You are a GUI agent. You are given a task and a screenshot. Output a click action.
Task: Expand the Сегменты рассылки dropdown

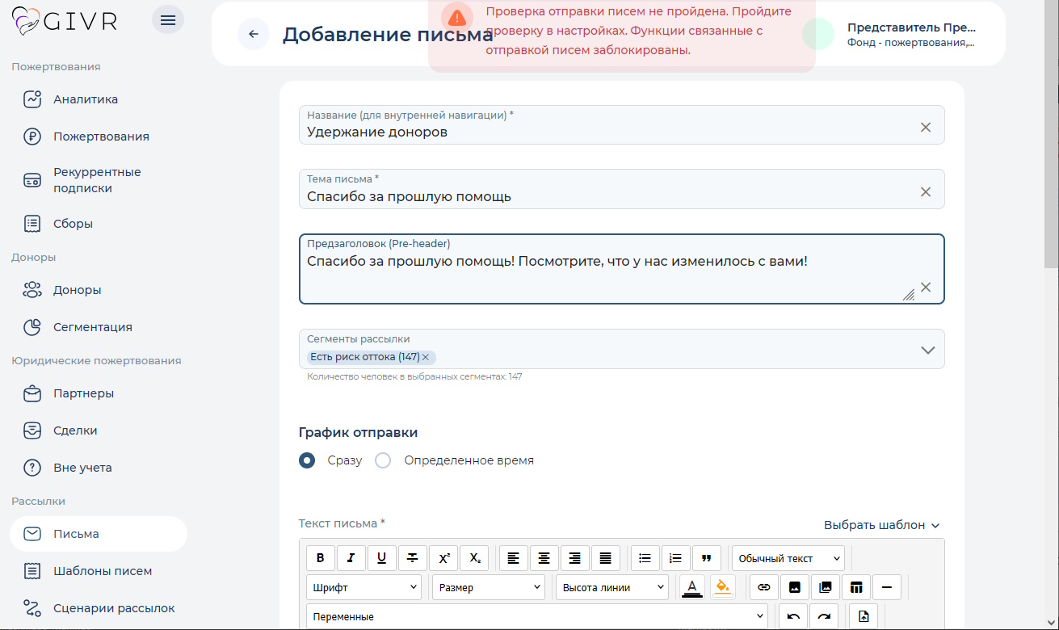pos(927,349)
